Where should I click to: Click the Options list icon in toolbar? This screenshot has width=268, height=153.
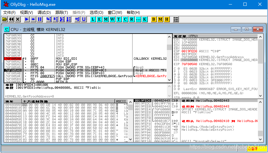176,19
